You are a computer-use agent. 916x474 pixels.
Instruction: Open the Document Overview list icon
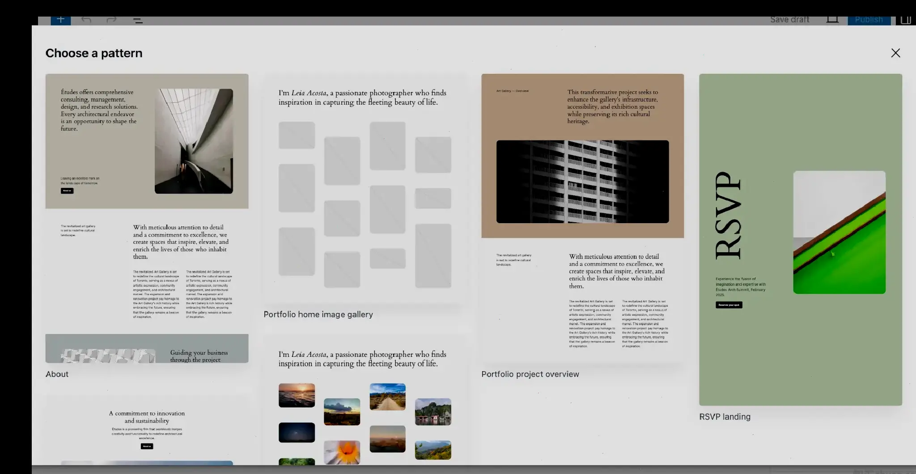click(138, 20)
